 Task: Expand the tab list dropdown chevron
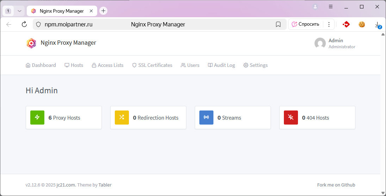pyautogui.click(x=19, y=11)
